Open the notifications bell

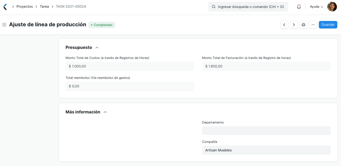pyautogui.click(x=299, y=7)
